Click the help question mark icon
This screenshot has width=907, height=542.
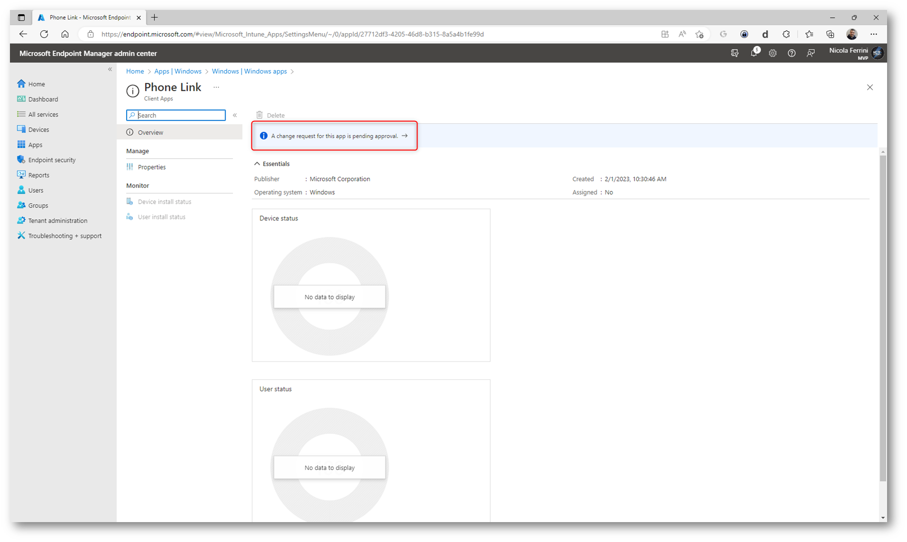[791, 53]
